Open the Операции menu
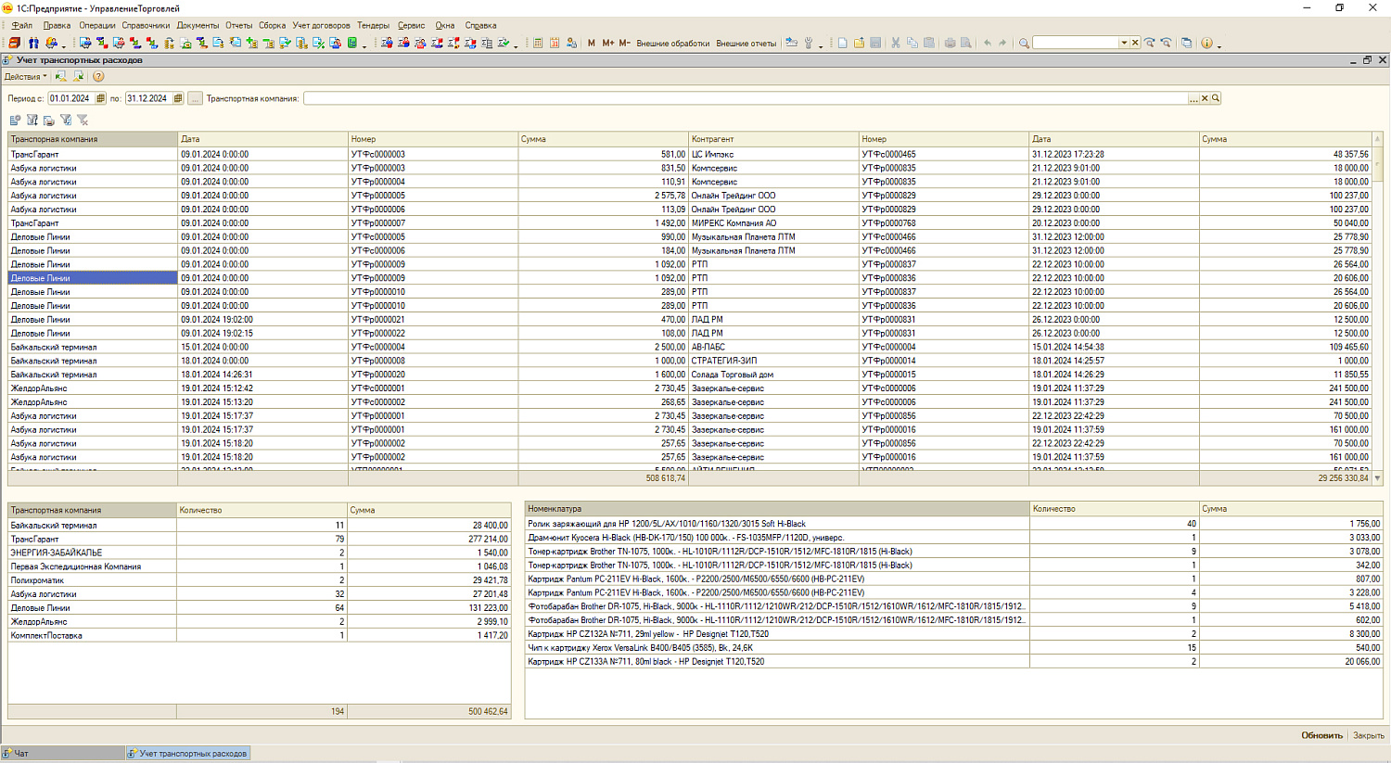Image resolution: width=1391 pixels, height=763 pixels. pyautogui.click(x=97, y=25)
